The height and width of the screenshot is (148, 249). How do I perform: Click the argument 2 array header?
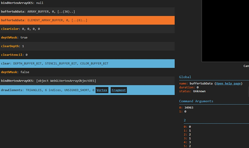point(185,120)
